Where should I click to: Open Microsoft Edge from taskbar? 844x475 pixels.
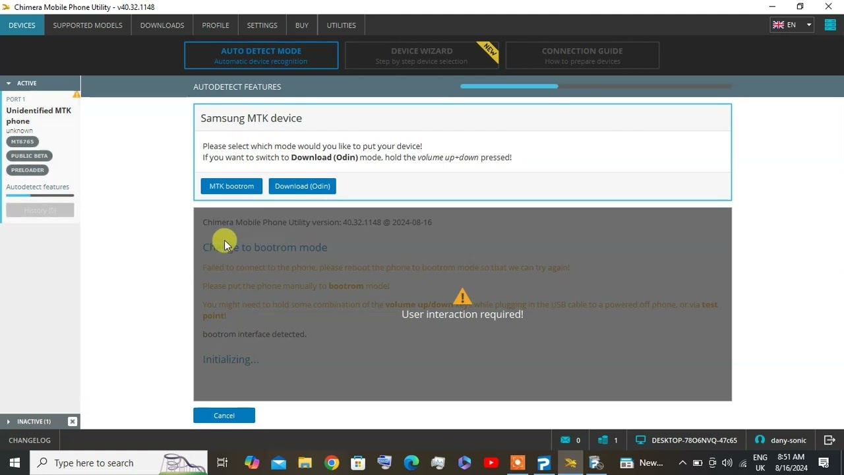click(411, 462)
